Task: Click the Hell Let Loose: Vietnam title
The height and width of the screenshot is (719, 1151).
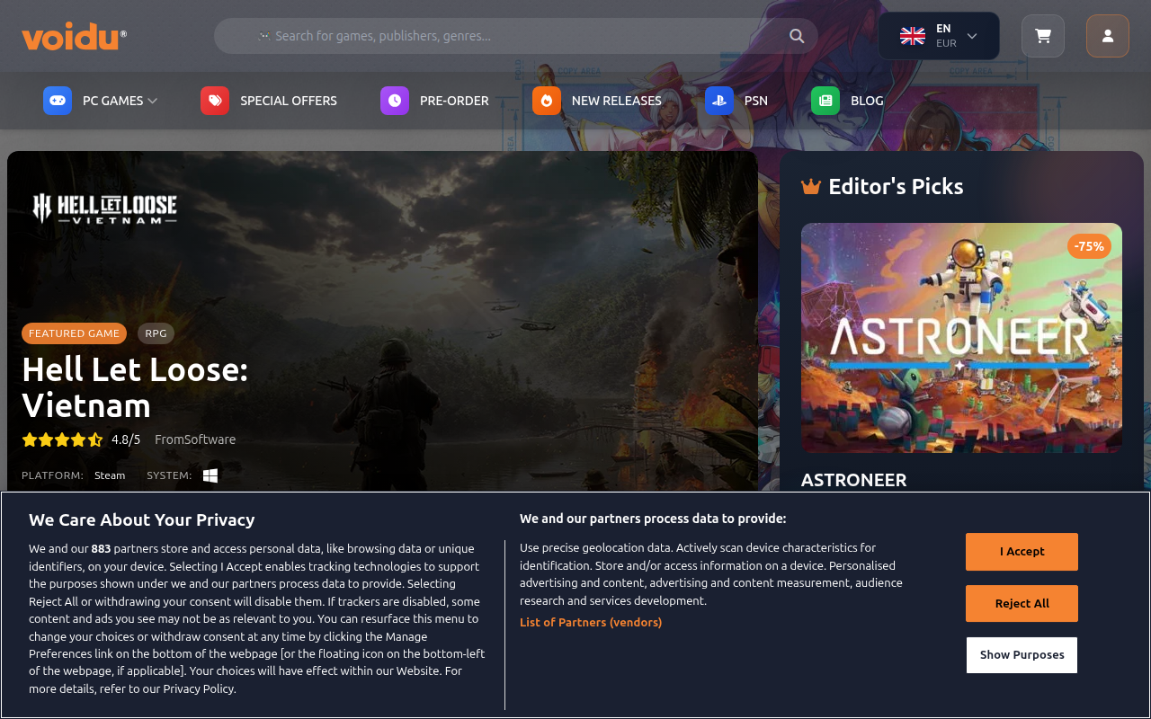Action: [x=135, y=387]
